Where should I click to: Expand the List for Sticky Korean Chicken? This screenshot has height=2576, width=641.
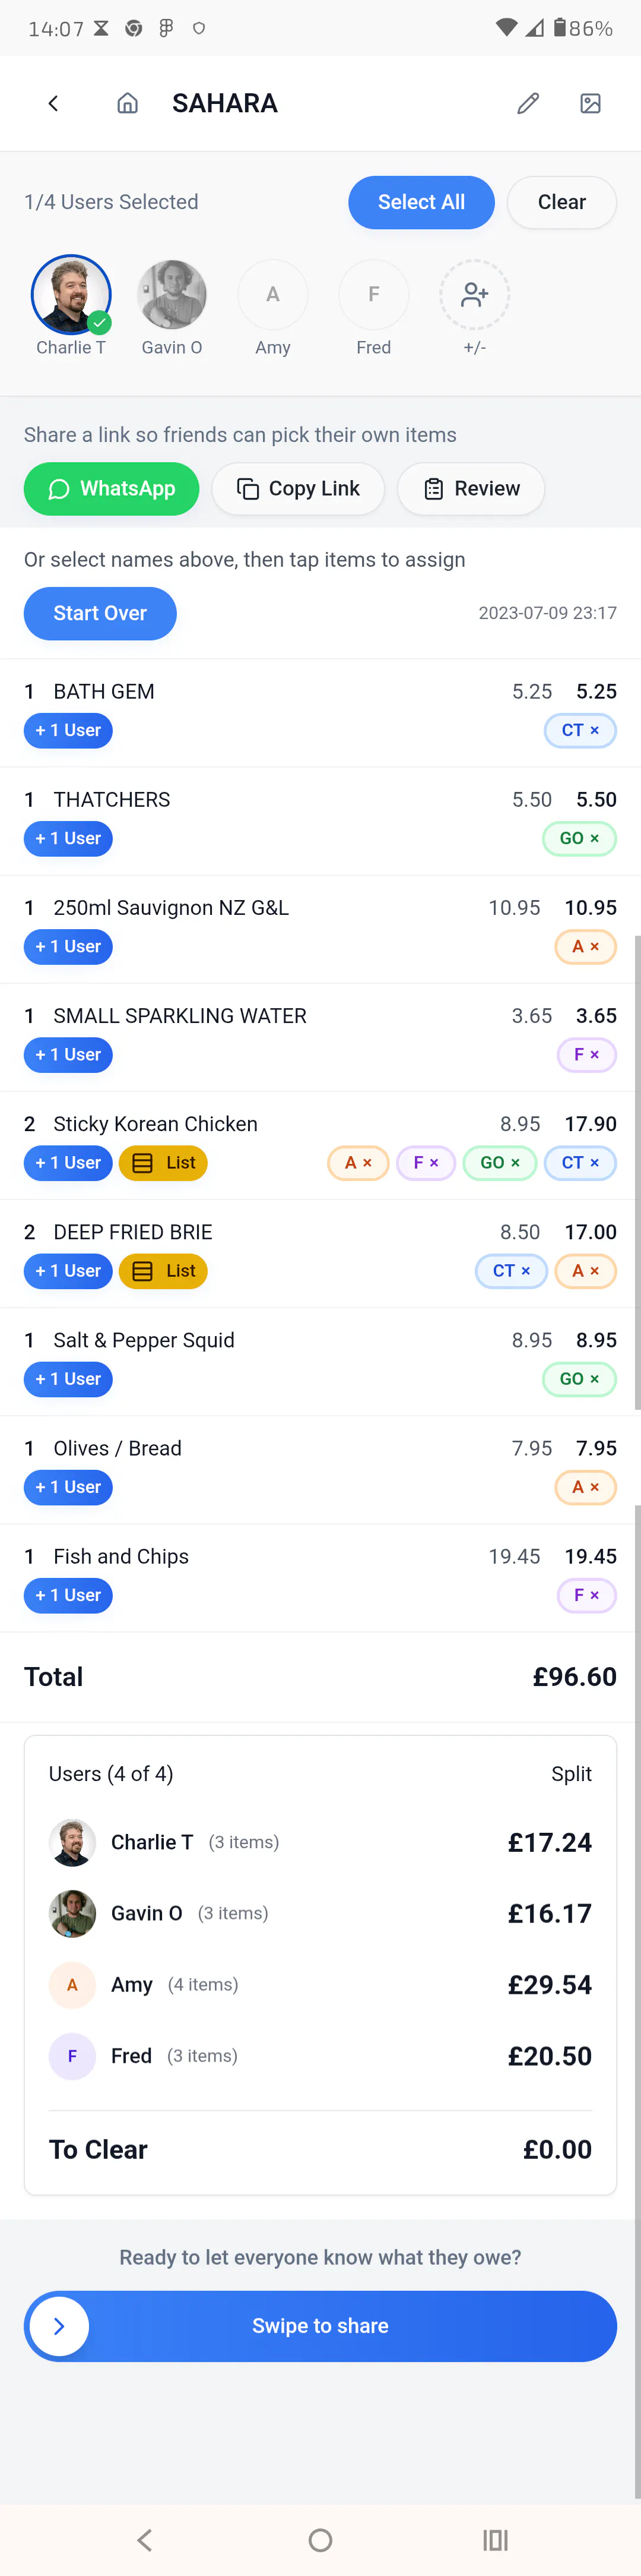click(164, 1163)
